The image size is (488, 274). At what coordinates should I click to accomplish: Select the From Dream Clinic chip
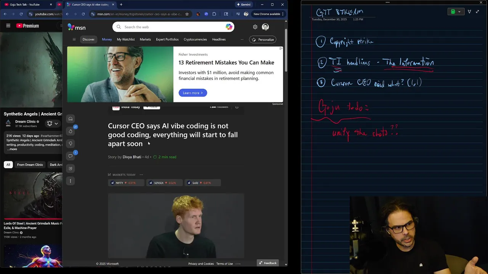(x=30, y=164)
